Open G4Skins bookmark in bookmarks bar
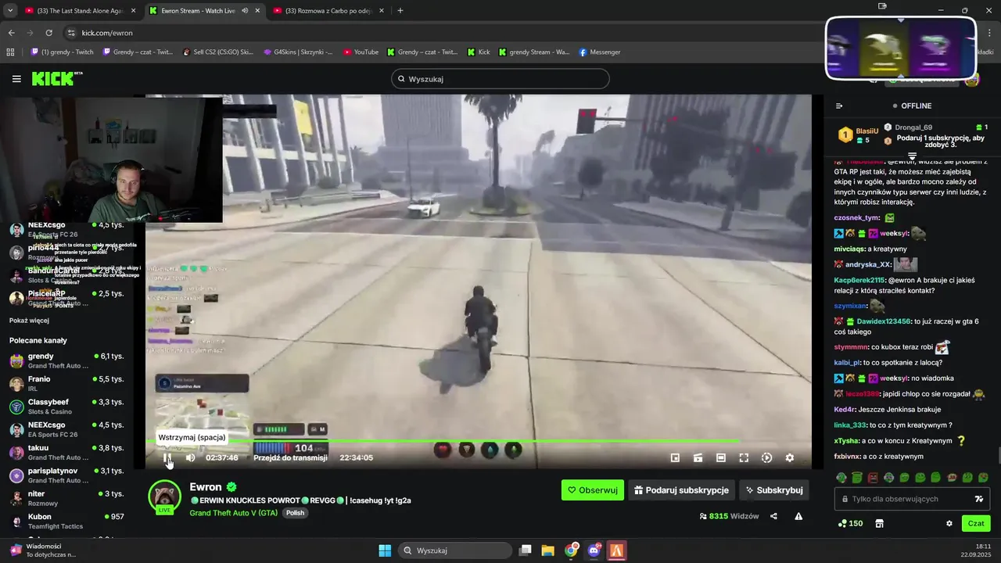 [x=298, y=52]
